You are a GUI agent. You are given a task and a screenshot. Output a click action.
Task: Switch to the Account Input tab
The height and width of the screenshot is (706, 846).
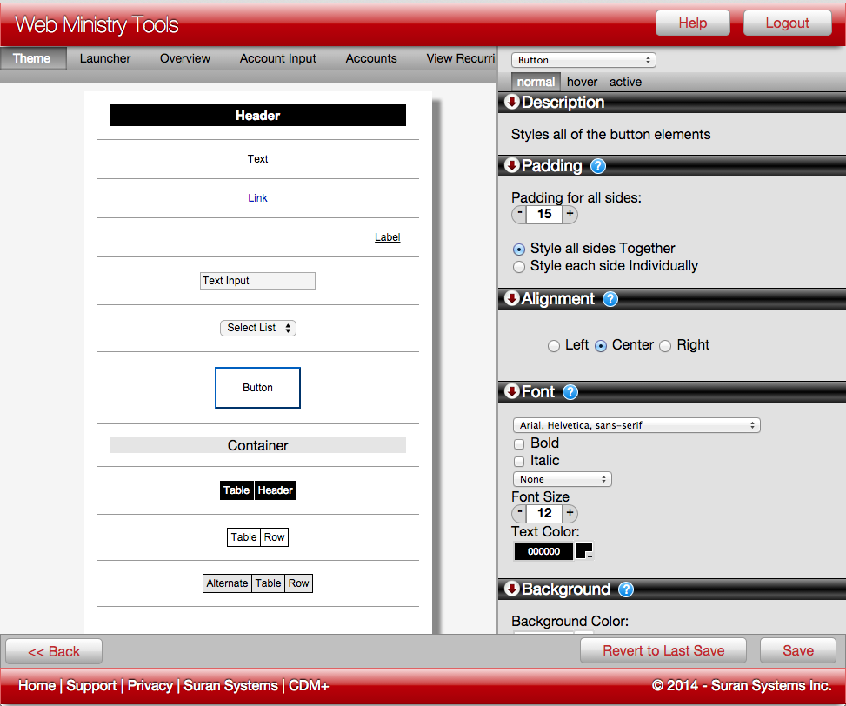pyautogui.click(x=278, y=58)
